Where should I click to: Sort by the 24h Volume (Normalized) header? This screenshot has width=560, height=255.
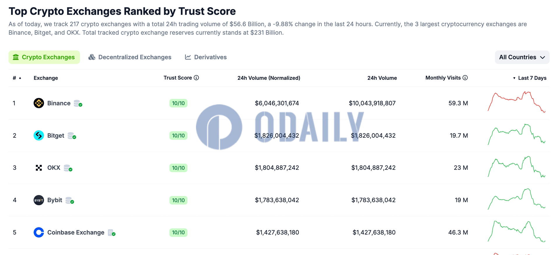(x=269, y=78)
